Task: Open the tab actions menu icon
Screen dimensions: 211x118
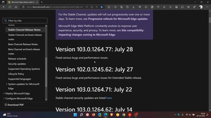Action: pos(3,2)
